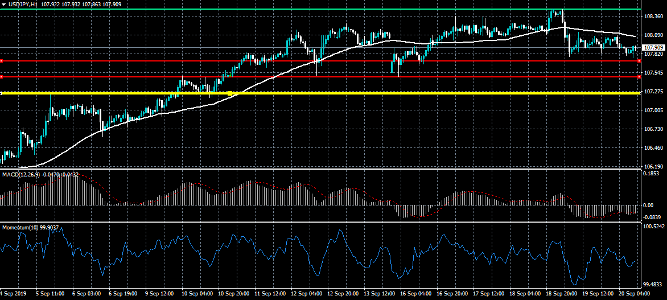Image resolution: width=667 pixels, height=300 pixels.
Task: Select the green horizontal line near the chart top
Action: pos(319,9)
